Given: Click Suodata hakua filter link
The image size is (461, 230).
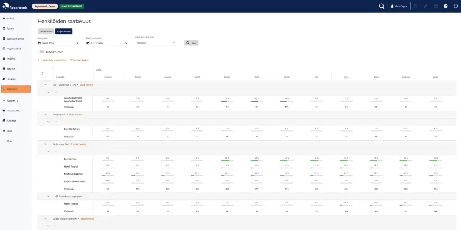Looking at the screenshot, I should point(79,60).
